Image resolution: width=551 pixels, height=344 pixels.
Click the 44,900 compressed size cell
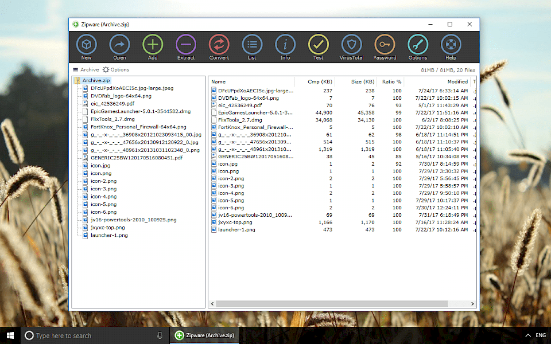(x=324, y=113)
